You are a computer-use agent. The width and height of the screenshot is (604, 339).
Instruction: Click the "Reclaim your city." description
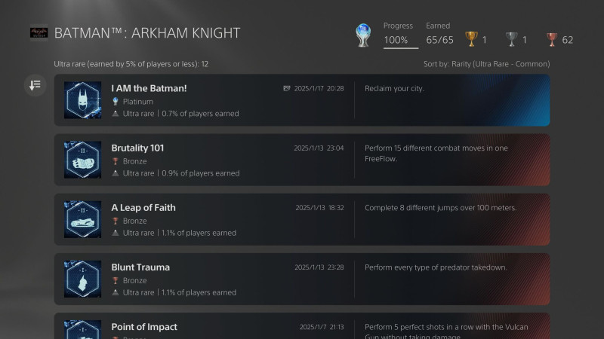click(394, 88)
